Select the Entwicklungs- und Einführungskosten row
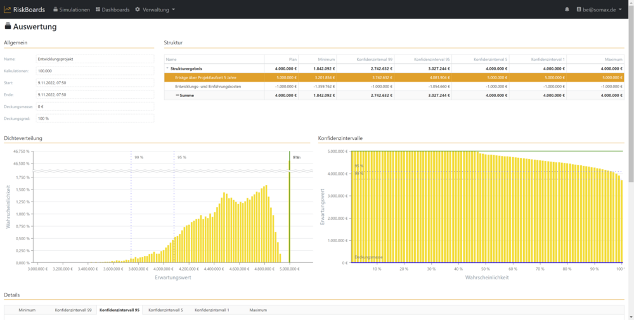634x320 pixels. [207, 86]
